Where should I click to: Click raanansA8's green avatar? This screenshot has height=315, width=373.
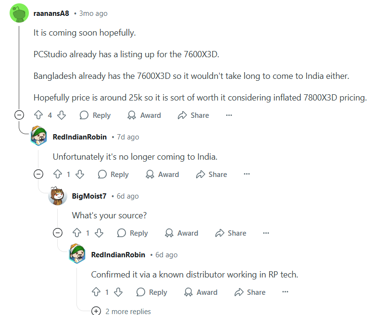[19, 13]
